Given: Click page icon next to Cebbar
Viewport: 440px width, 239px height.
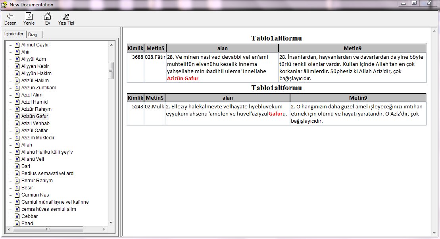Looking at the screenshot, I should 17,216.
